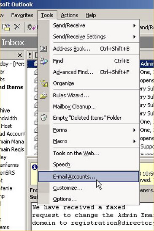
Task: Select the bold "ed Items" folder
Action: tap(11, 87)
